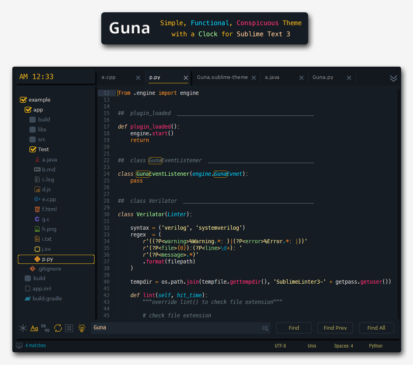Toggle highlight matches lightbulb icon
The image size is (413, 365).
(x=82, y=328)
